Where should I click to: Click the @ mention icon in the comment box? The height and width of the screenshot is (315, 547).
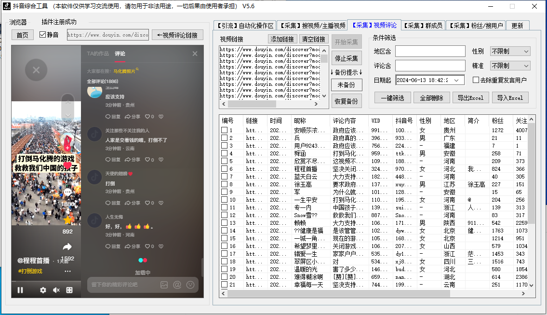pyautogui.click(x=177, y=285)
